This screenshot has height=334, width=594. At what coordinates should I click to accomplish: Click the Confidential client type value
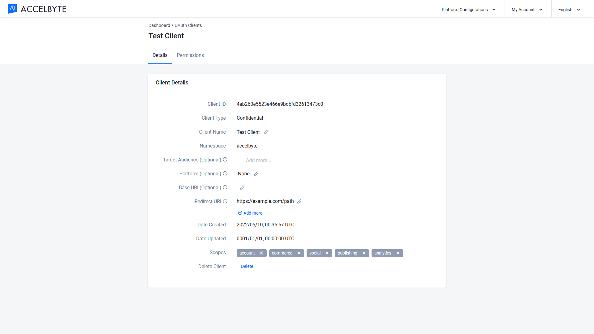pyautogui.click(x=250, y=118)
